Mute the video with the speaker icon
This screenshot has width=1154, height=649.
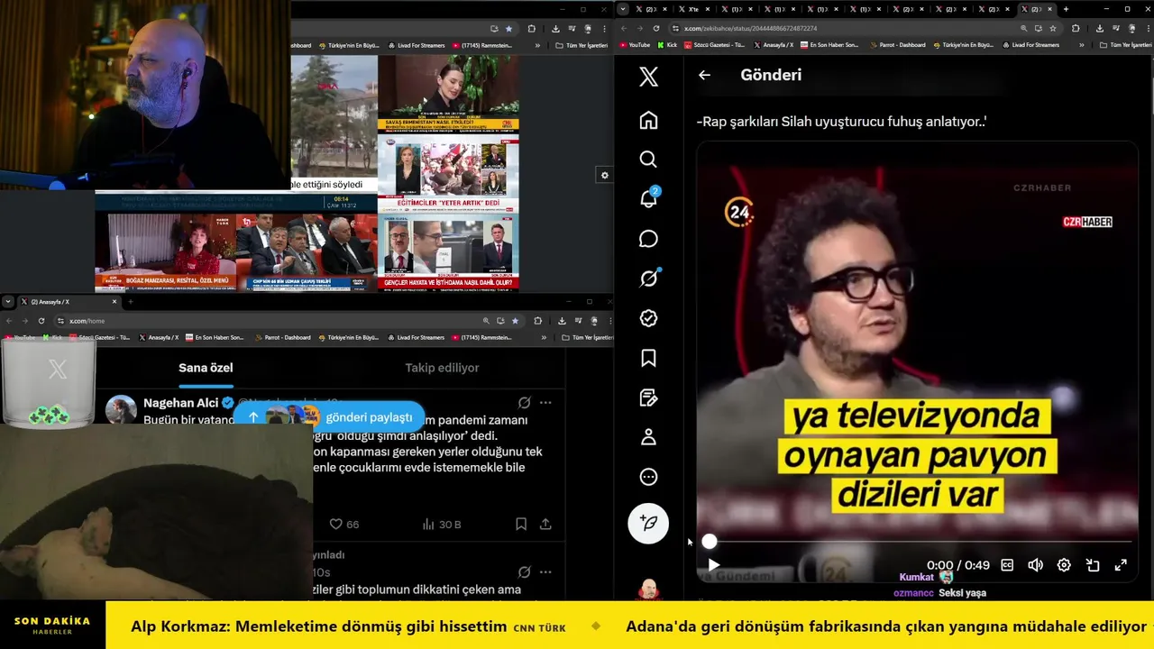click(1035, 565)
